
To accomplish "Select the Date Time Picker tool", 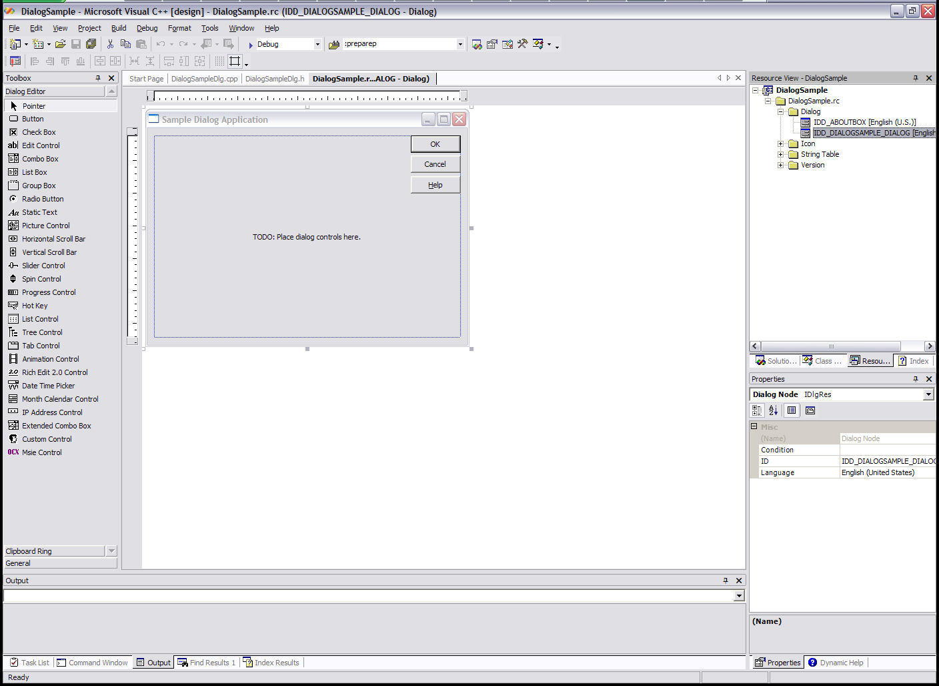I will [x=61, y=386].
